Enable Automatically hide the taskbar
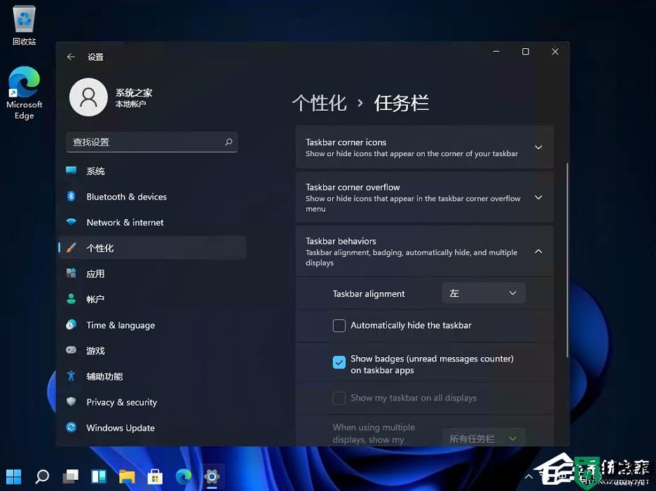 click(x=339, y=326)
